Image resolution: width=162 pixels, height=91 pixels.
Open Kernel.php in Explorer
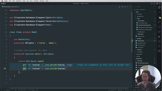141,36
